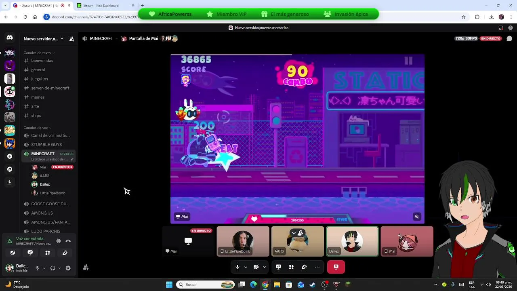Click the taskbar Buscar search box
517x291 pixels.
[x=206, y=285]
